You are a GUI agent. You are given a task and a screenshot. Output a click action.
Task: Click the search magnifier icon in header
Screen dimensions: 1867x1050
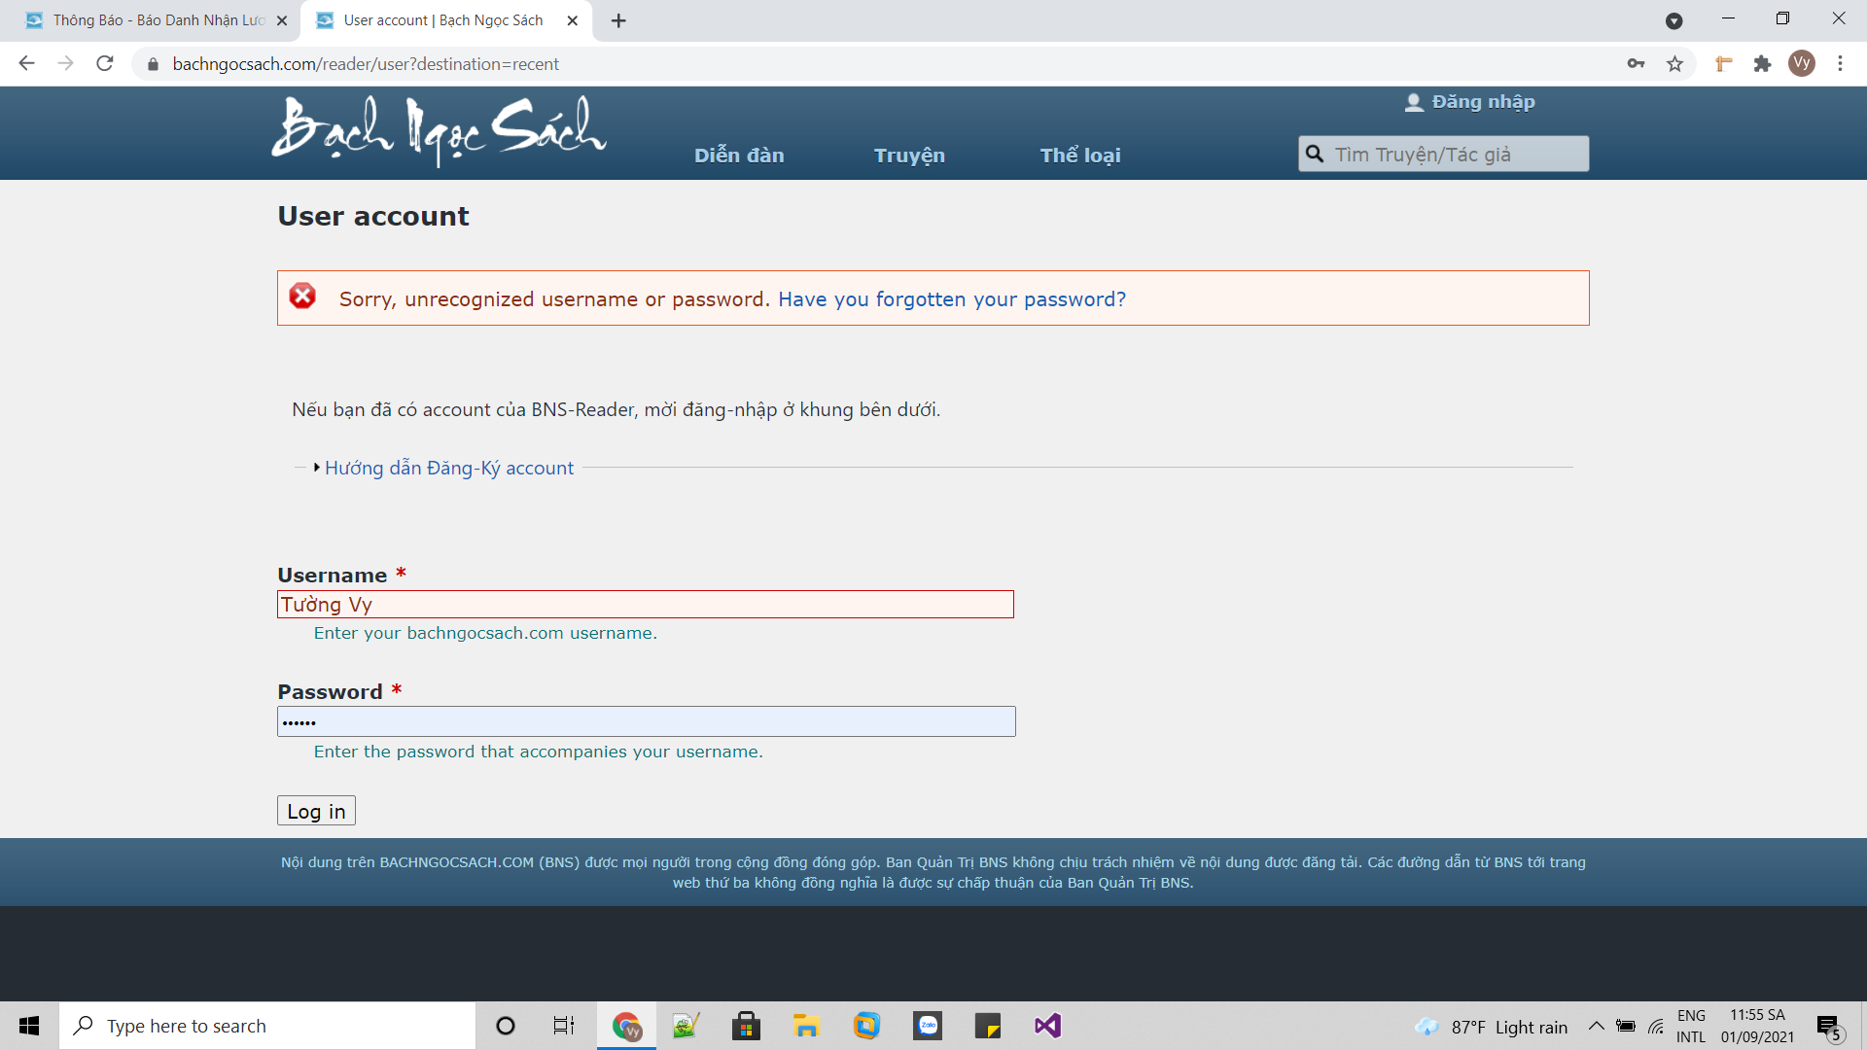pos(1314,154)
